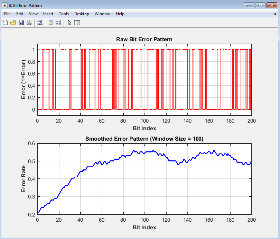Open the Edit menu

[20, 14]
